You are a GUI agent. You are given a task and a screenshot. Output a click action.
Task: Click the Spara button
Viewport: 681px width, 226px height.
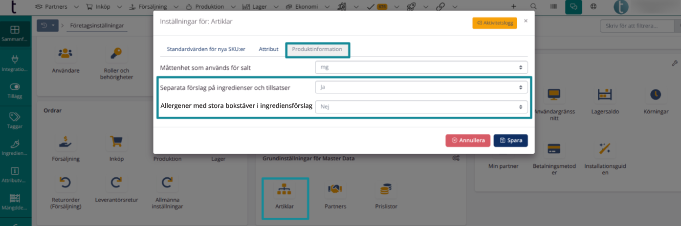(511, 140)
